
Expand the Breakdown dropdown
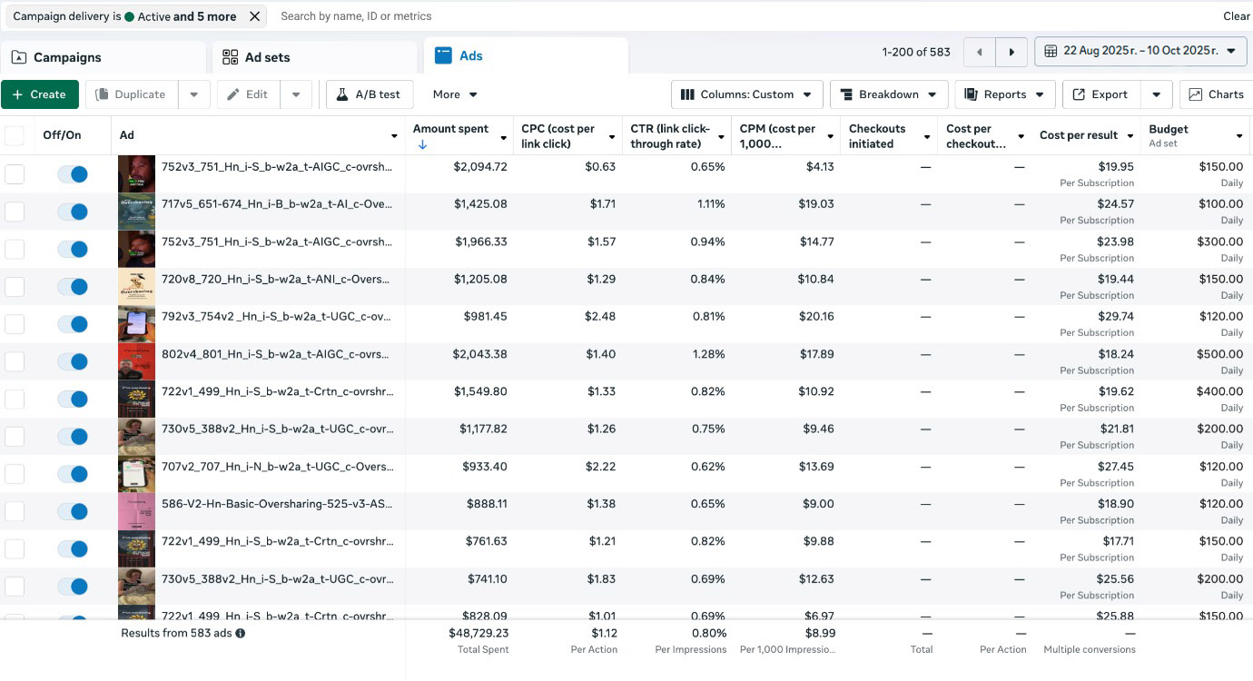click(x=888, y=94)
